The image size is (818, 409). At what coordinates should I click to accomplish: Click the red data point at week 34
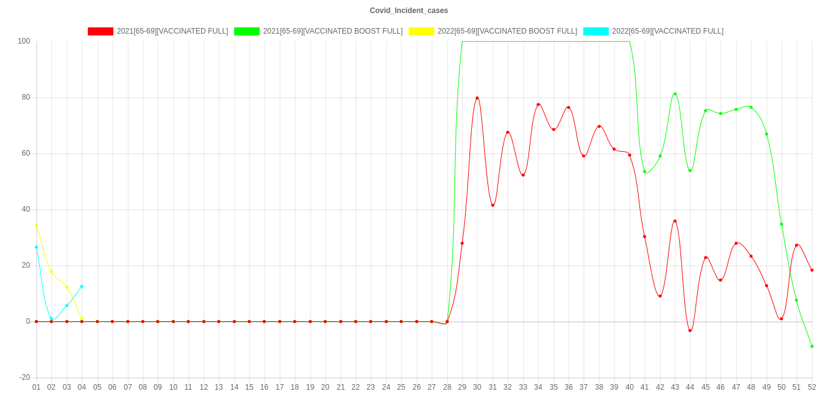tap(538, 105)
